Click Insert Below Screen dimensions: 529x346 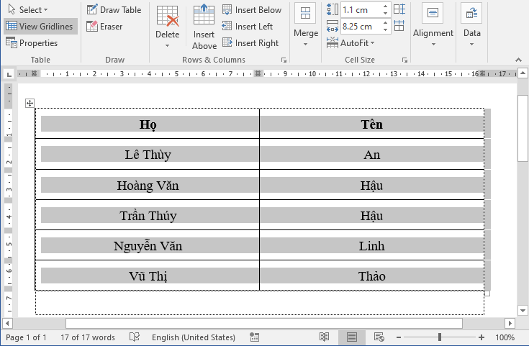click(x=252, y=10)
